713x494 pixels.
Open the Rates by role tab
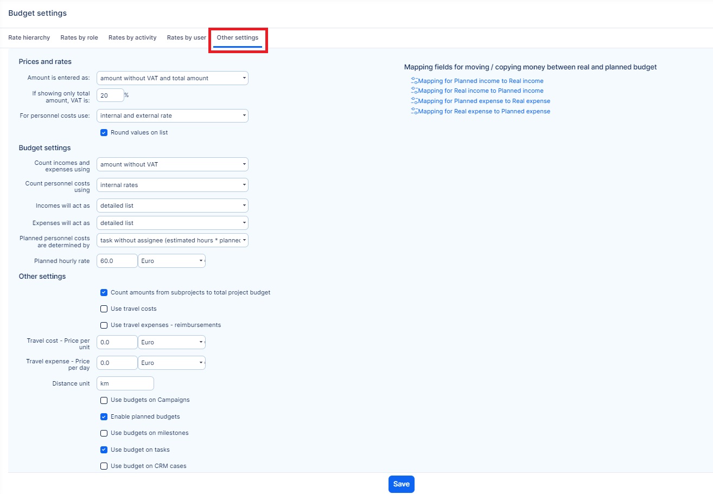79,38
